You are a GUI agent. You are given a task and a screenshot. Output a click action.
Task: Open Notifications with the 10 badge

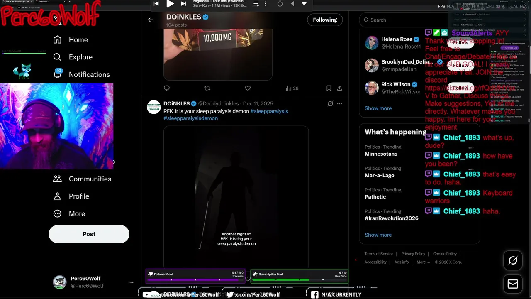pos(82,74)
